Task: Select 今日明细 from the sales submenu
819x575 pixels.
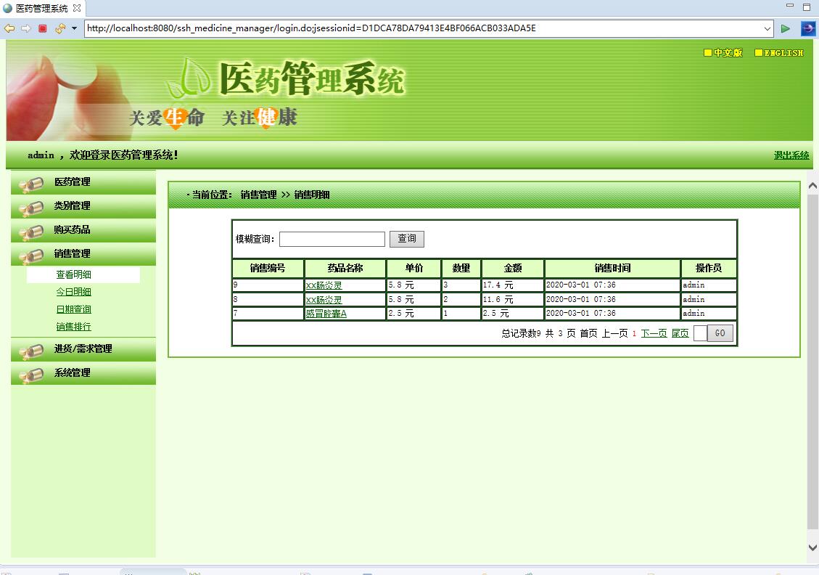Action: (x=73, y=290)
